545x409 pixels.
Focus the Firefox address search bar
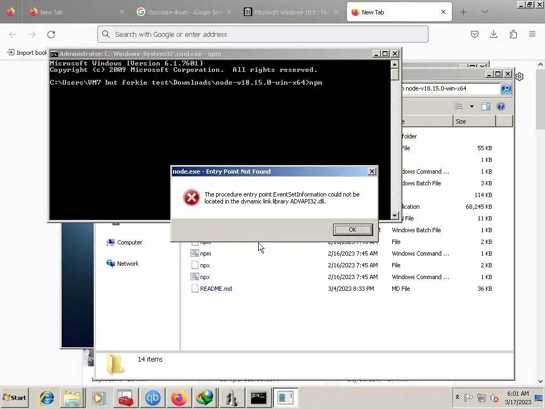pos(263,34)
